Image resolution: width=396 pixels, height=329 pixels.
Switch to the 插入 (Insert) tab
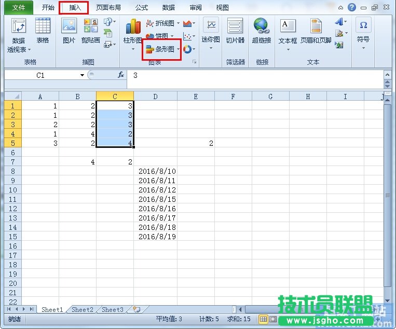tap(74, 8)
